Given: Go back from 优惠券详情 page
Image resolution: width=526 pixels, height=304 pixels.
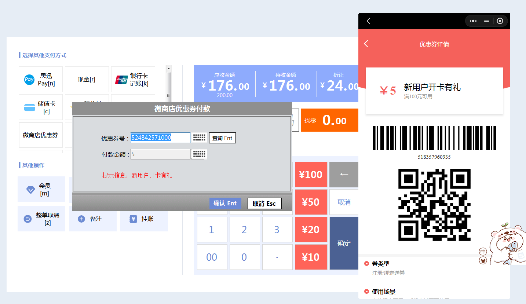Looking at the screenshot, I should click(x=366, y=44).
